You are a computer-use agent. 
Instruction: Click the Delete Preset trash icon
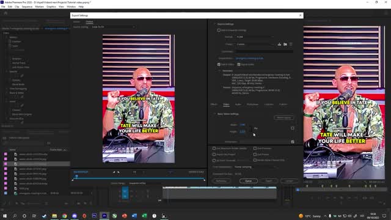click(x=291, y=44)
